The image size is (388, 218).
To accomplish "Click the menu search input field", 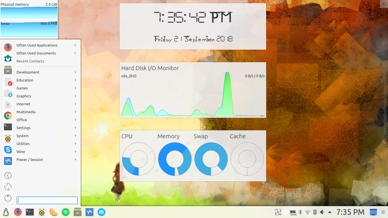I will point(47,200).
